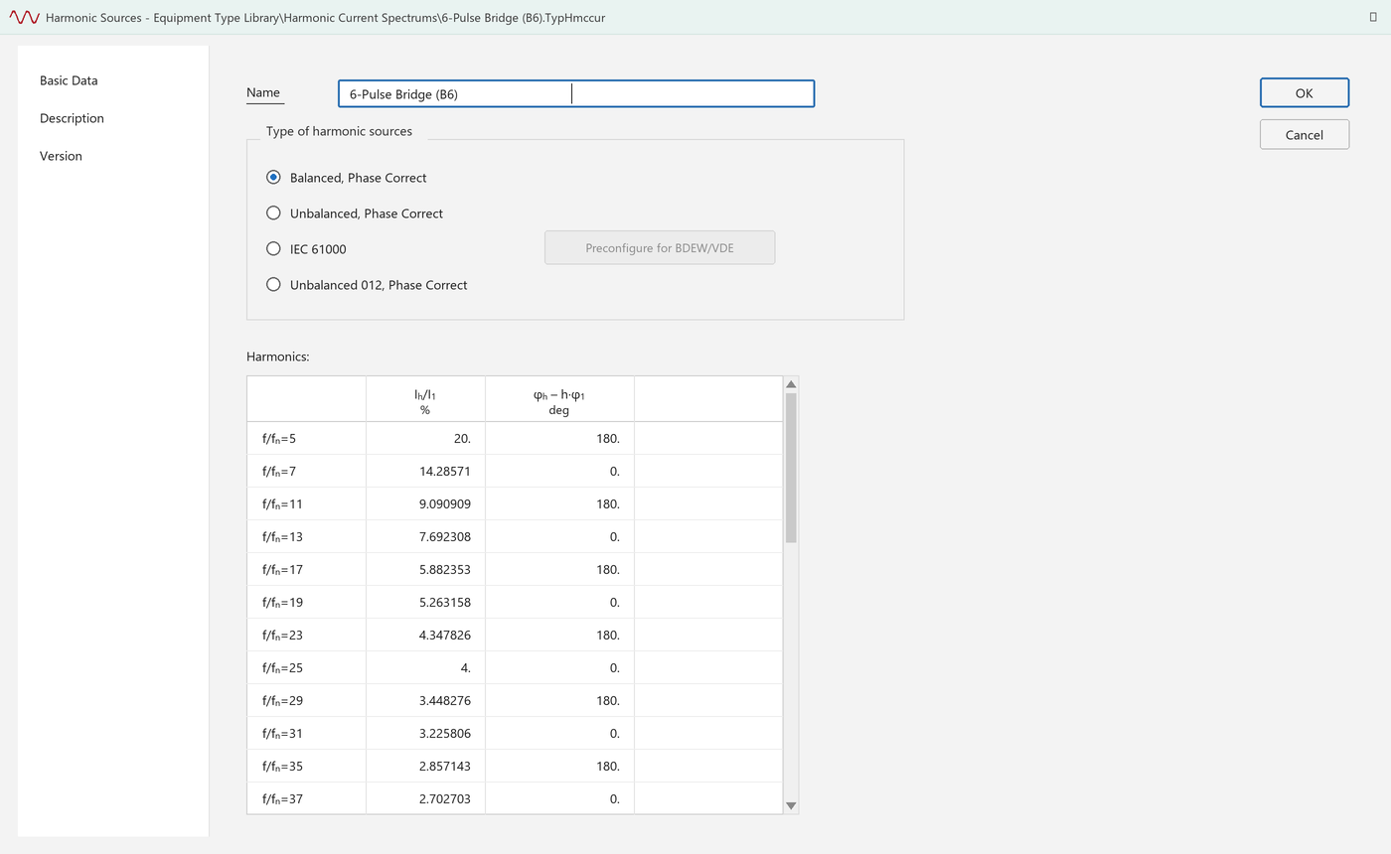Click the 3.225806 current value cell

[425, 733]
